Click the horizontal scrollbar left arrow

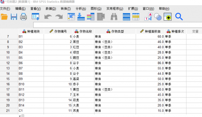click(20, 116)
